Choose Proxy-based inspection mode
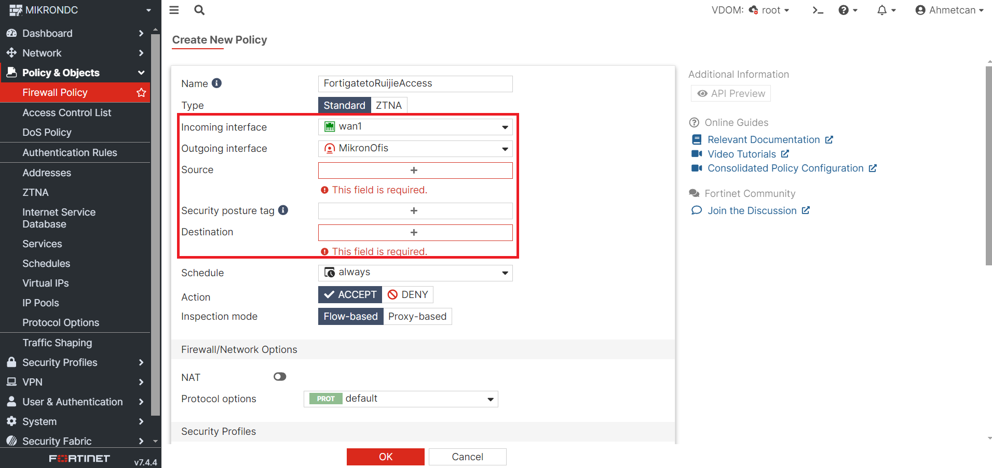 click(x=417, y=317)
